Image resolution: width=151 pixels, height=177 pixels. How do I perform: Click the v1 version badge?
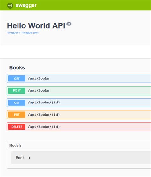69,24
